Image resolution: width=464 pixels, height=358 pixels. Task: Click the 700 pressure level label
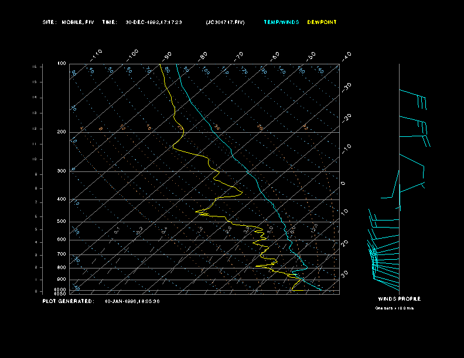pos(62,254)
